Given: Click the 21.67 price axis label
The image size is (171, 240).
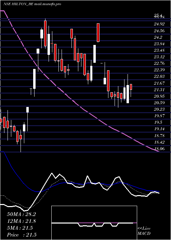Looking at the screenshot, I should pos(159,83).
